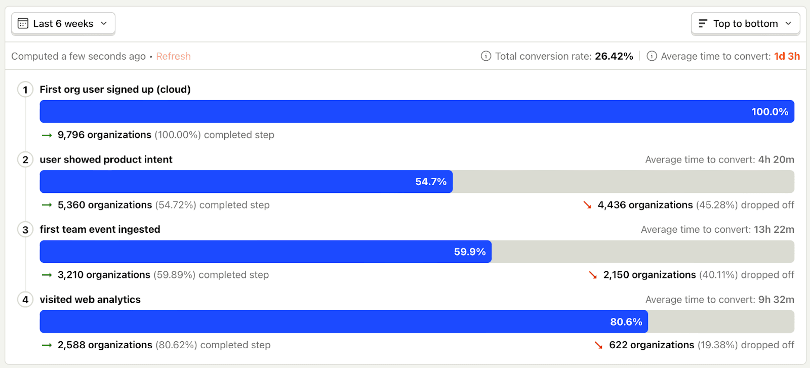810x368 pixels.
Task: Click the 100.0% funnel bar
Action: [x=417, y=111]
